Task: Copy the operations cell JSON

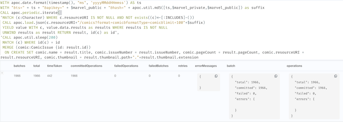Action: point(336,76)
